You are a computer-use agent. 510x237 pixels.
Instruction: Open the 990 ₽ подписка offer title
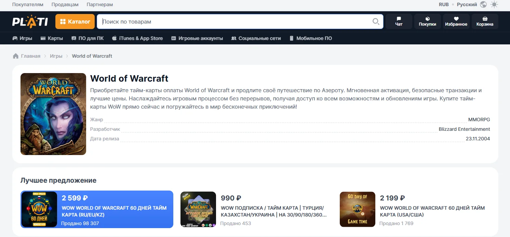(x=274, y=211)
